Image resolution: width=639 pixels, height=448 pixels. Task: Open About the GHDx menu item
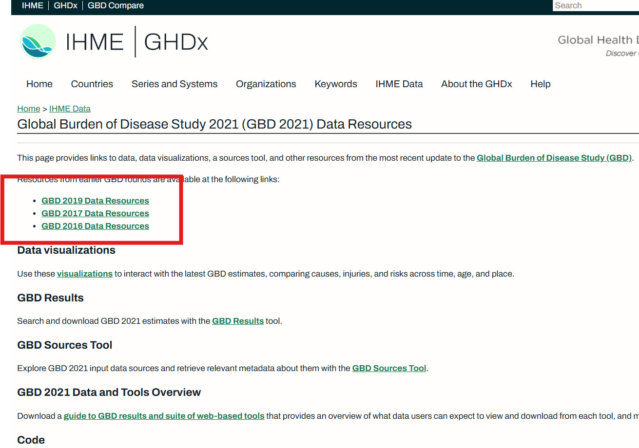(477, 84)
